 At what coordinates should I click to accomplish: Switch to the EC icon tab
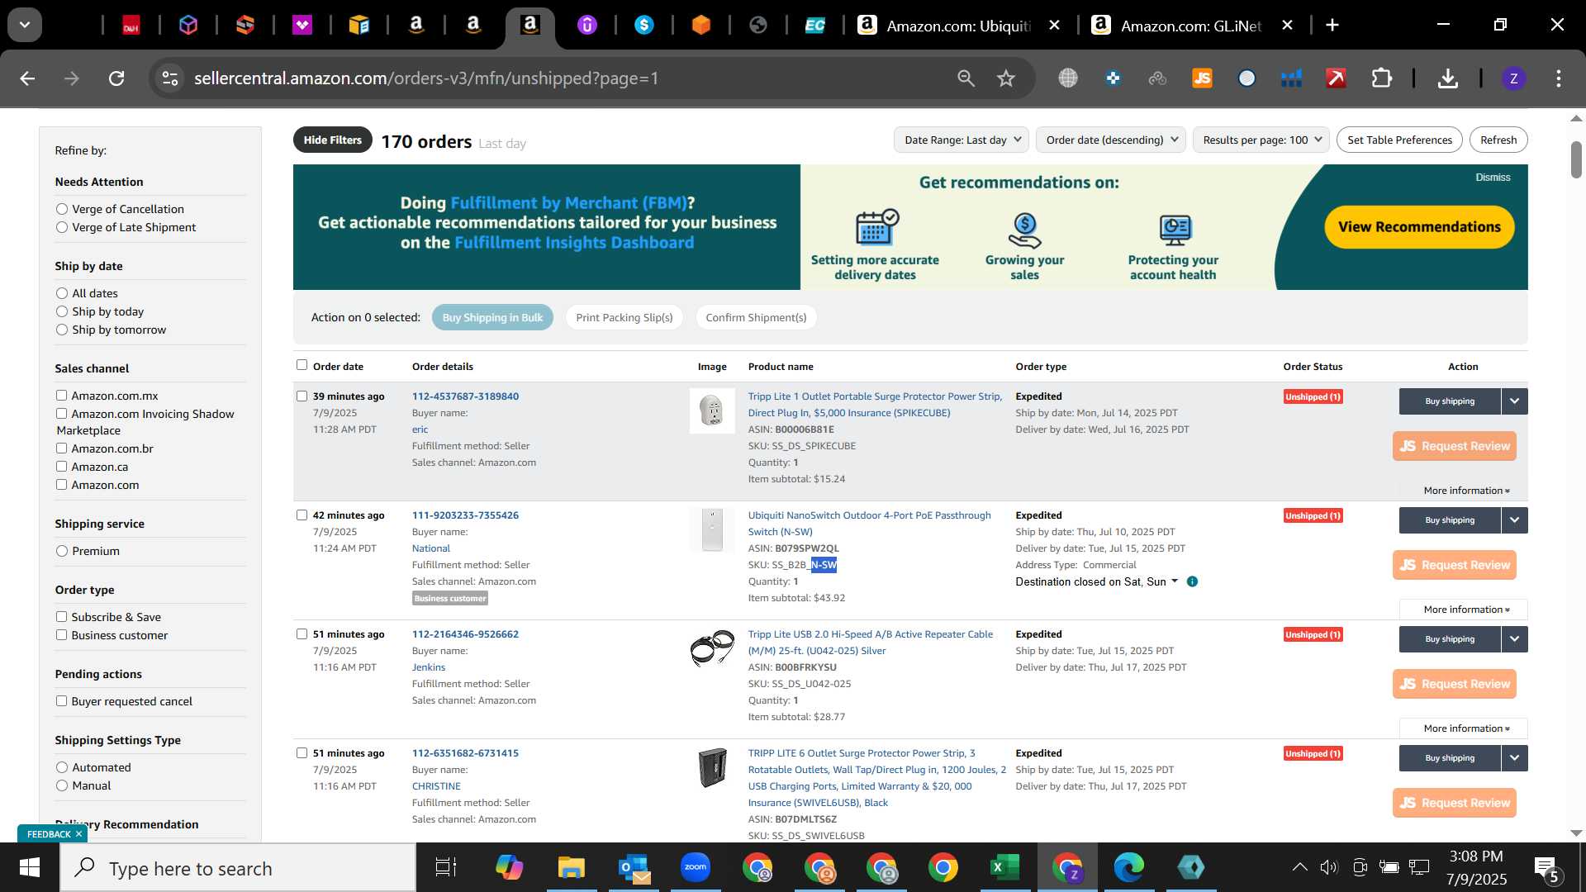click(814, 26)
